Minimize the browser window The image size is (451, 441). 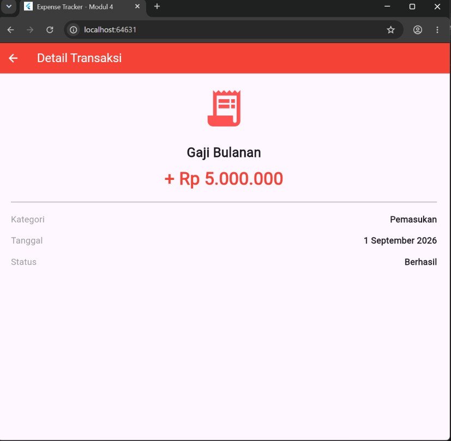point(387,7)
